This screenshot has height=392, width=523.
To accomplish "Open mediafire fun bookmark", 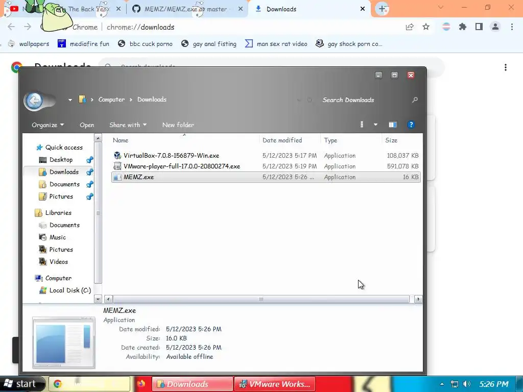I will (83, 44).
